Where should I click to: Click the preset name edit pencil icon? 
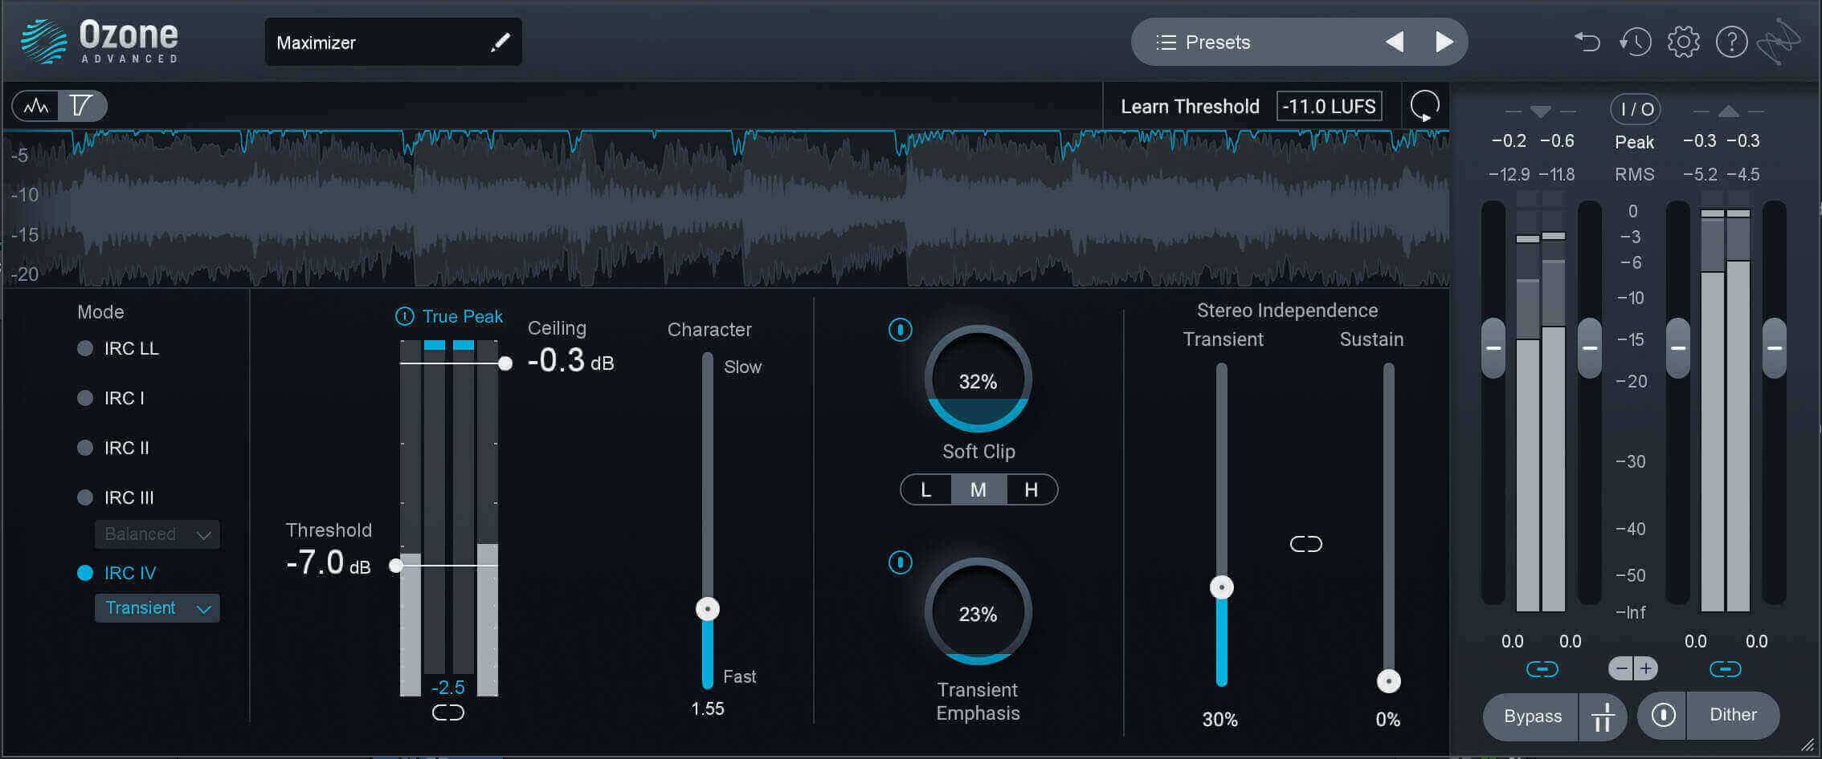(500, 43)
